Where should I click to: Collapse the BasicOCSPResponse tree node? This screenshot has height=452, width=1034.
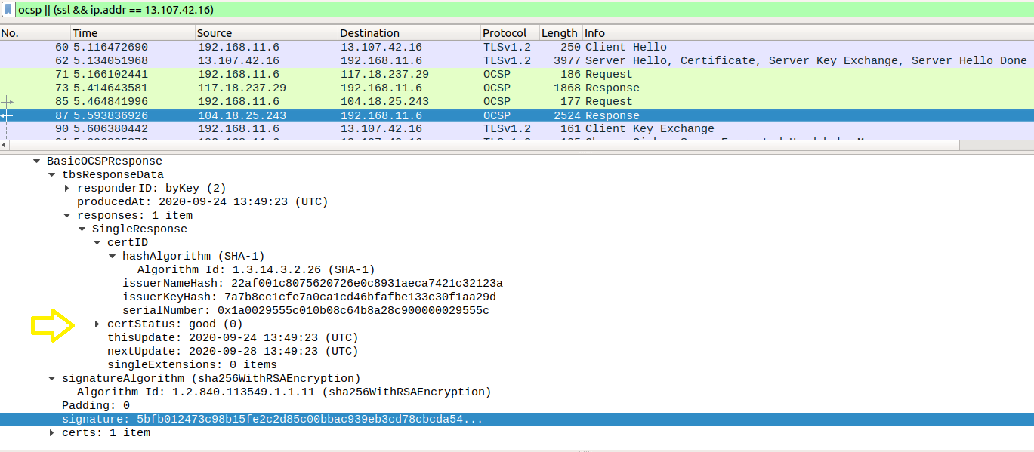click(x=36, y=161)
